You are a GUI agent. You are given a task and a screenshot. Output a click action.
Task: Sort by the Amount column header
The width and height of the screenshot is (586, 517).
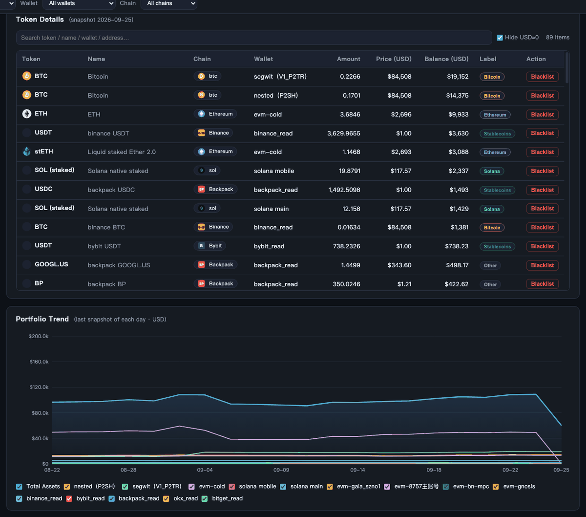point(349,59)
